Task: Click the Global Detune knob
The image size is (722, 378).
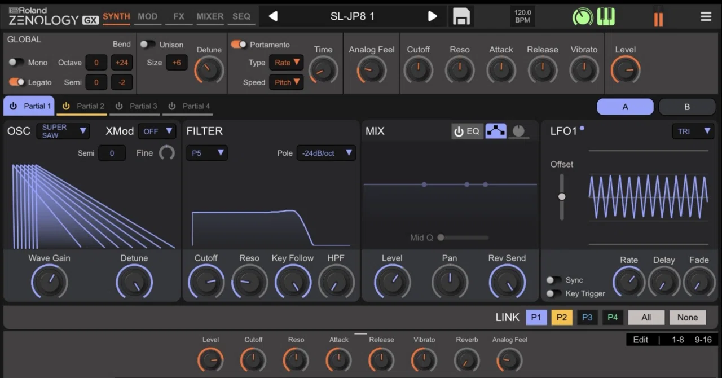Action: 209,70
